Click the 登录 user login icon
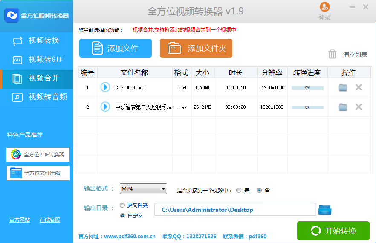The image size is (376, 243). coord(324,7)
